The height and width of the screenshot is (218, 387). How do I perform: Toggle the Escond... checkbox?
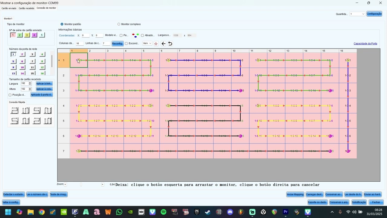[126, 44]
